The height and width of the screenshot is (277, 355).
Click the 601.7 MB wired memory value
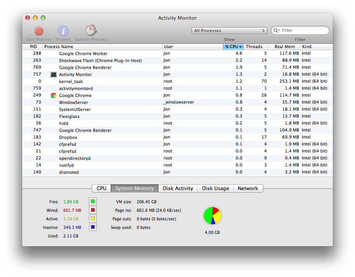[x=72, y=210]
